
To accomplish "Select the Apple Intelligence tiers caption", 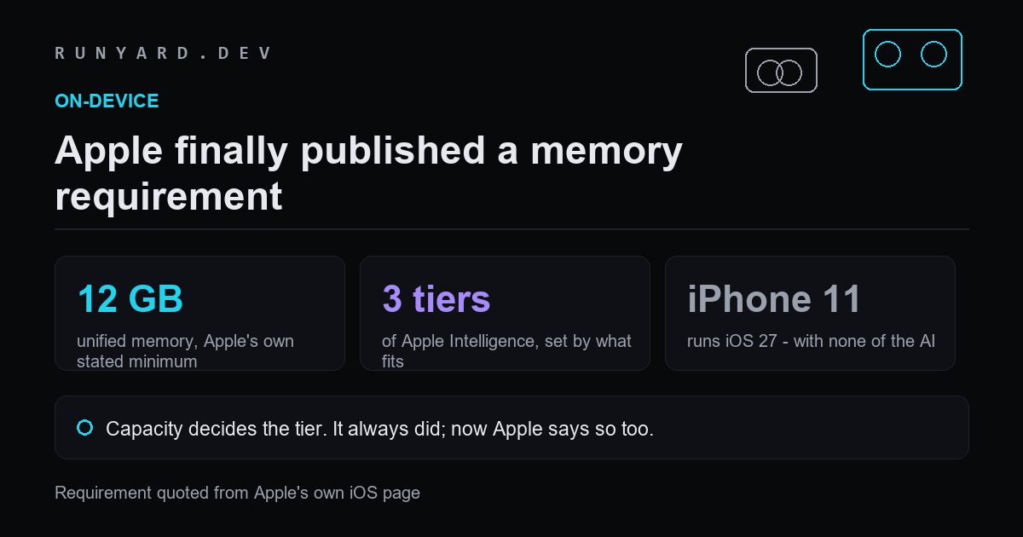I will point(506,351).
